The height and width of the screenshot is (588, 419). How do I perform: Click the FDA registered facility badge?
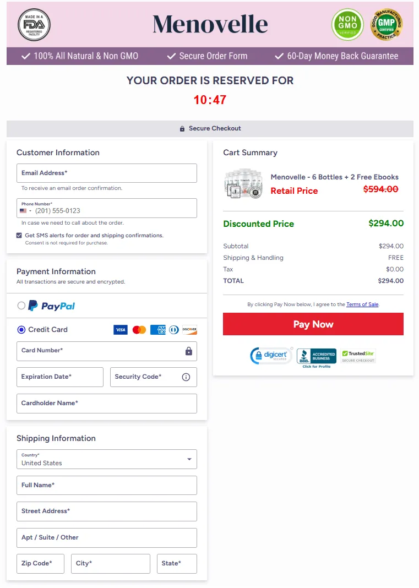tap(34, 25)
